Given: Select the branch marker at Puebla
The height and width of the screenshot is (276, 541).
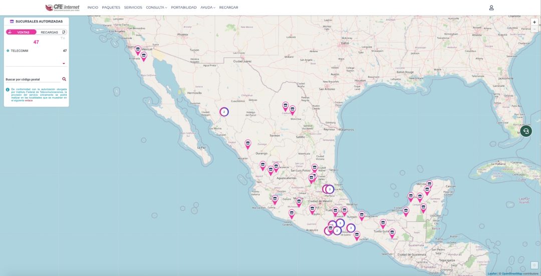Looking at the screenshot, I should 335,211.
